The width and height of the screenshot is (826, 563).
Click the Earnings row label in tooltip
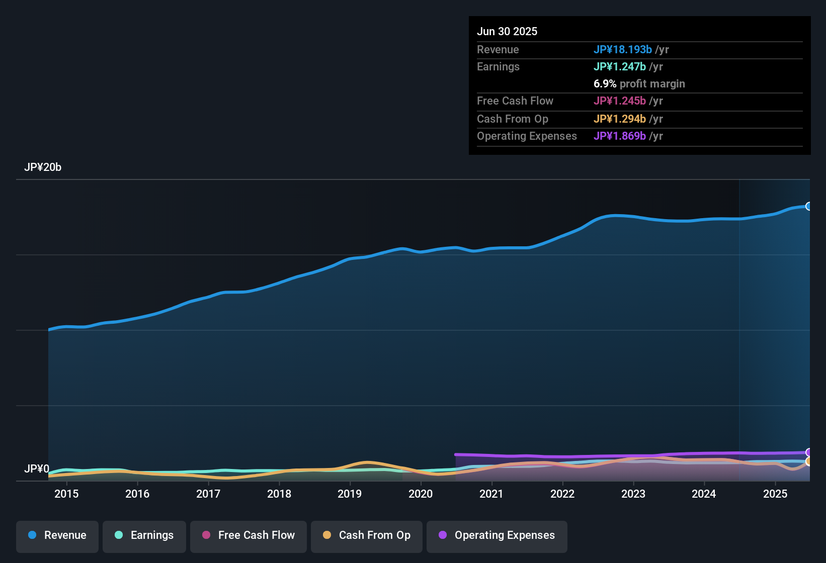click(498, 66)
